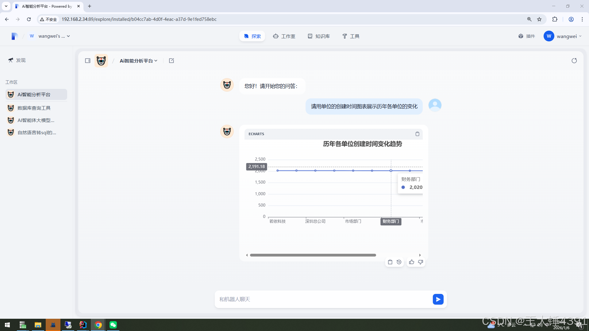Dislike the response with thumbs down

[420, 262]
